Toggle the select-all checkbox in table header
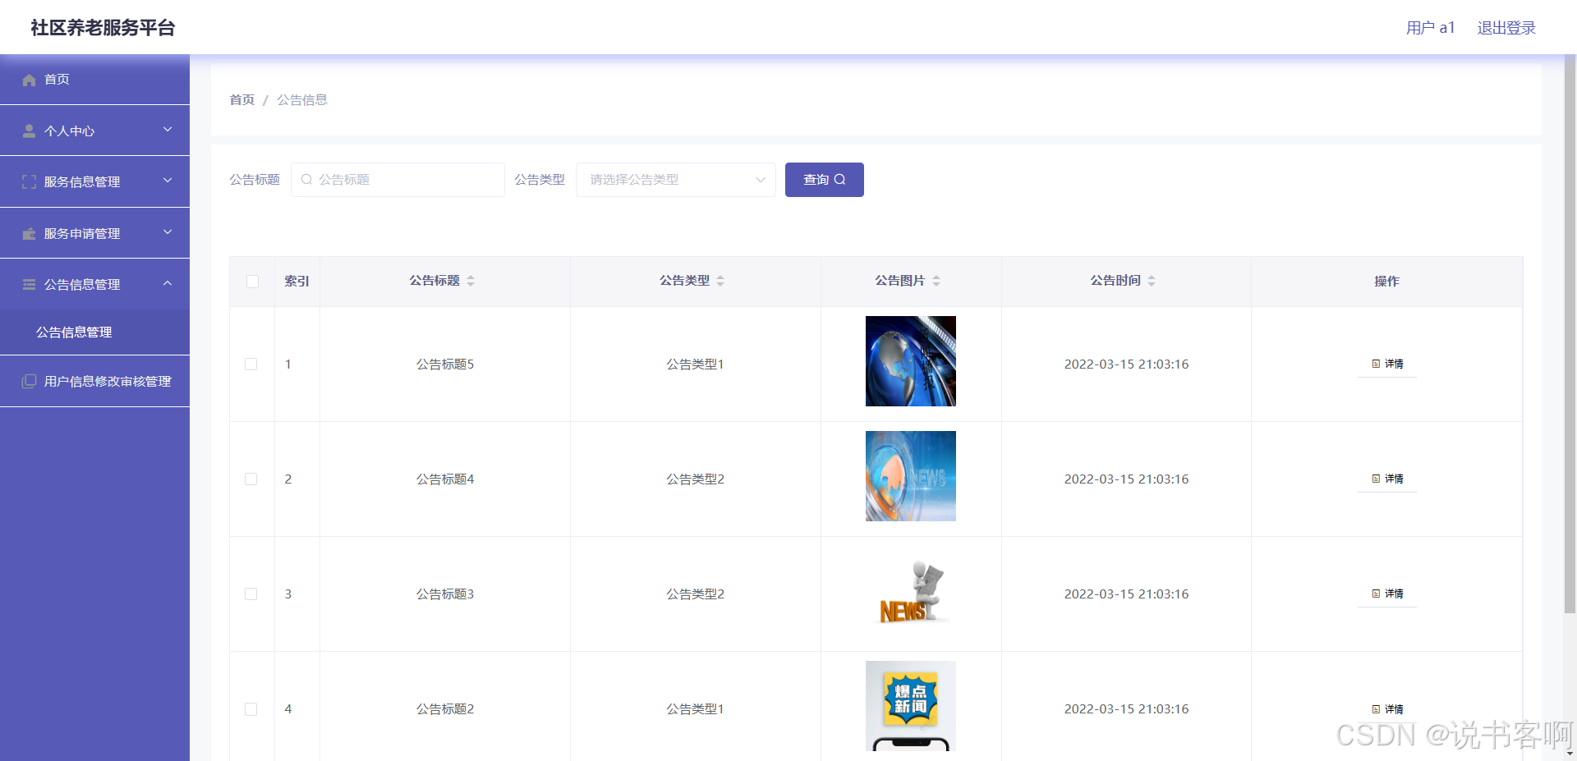The height and width of the screenshot is (761, 1577). pyautogui.click(x=252, y=282)
